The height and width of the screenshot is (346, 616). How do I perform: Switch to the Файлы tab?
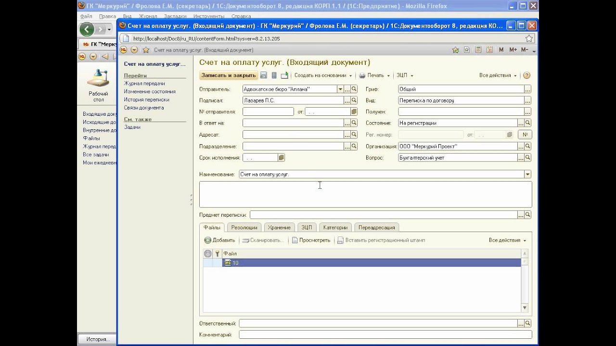coord(212,227)
